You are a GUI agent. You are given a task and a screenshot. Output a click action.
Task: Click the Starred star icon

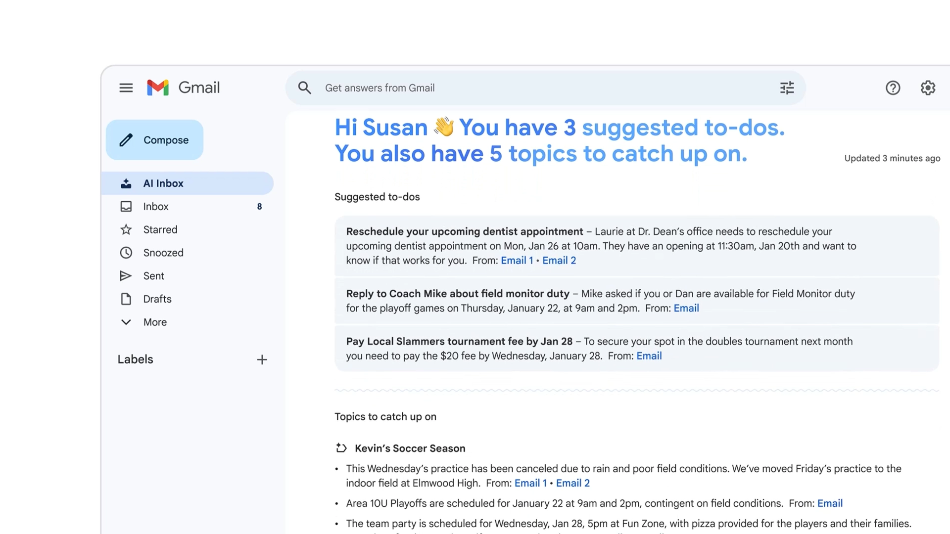pyautogui.click(x=126, y=229)
